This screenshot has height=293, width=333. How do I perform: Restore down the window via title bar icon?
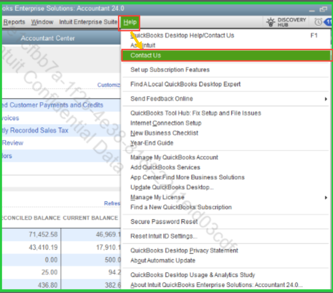click(323, 9)
